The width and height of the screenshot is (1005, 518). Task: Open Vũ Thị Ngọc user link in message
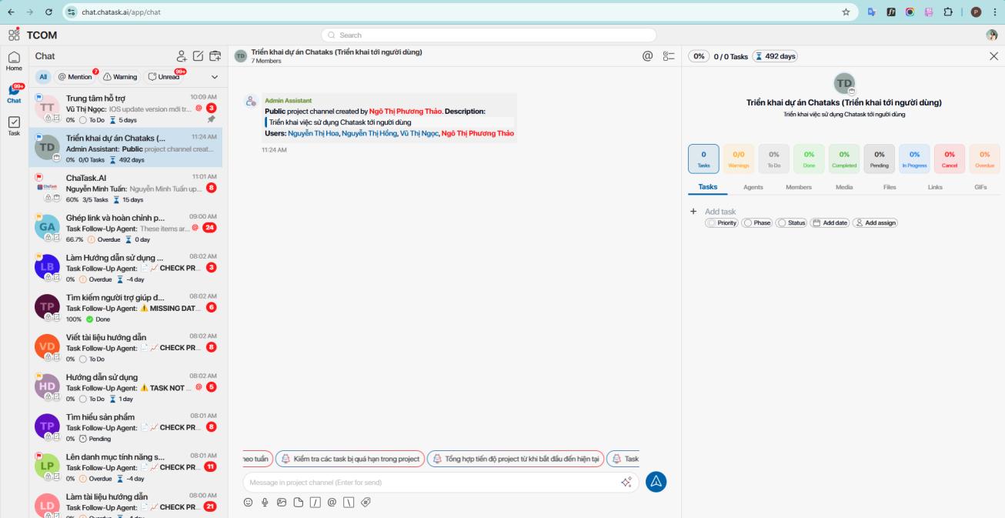click(x=418, y=133)
